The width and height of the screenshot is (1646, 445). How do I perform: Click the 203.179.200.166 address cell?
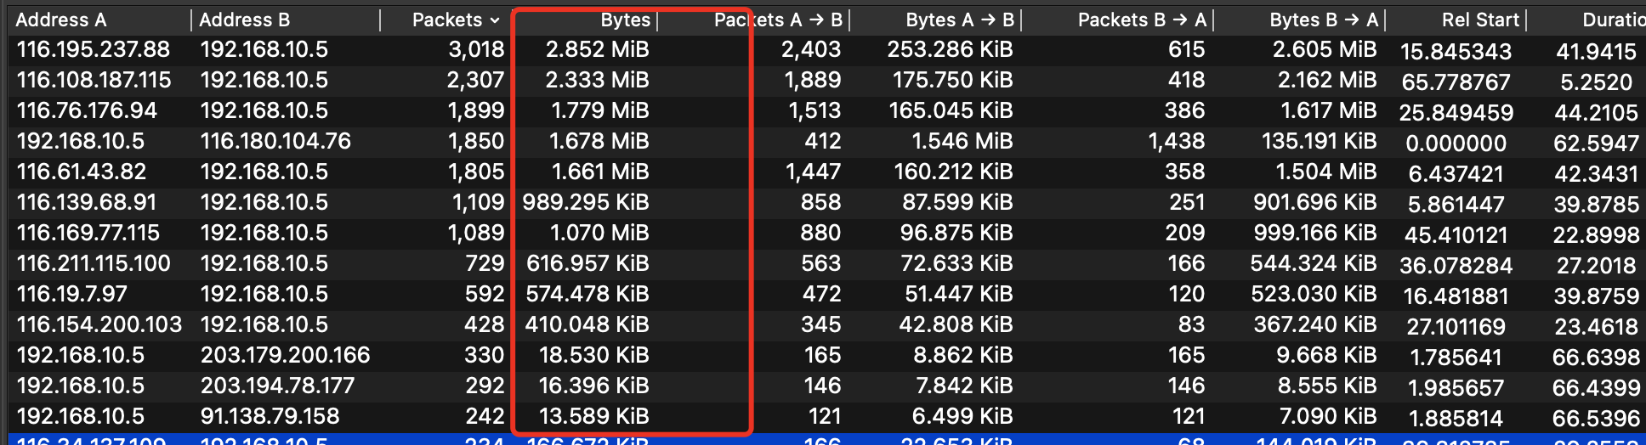(286, 355)
